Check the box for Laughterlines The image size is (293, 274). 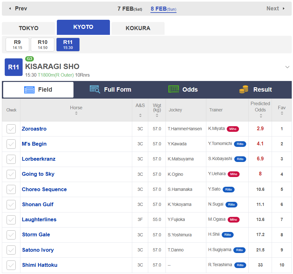click(x=11, y=220)
